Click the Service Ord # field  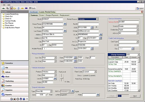pos(129,22)
